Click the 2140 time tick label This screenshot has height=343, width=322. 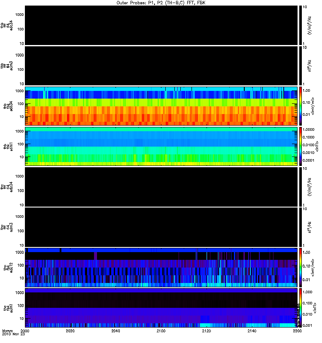252,331
